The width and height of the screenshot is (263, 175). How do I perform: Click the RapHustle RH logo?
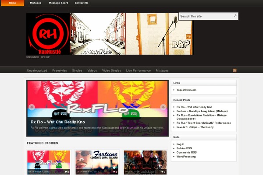(48, 34)
